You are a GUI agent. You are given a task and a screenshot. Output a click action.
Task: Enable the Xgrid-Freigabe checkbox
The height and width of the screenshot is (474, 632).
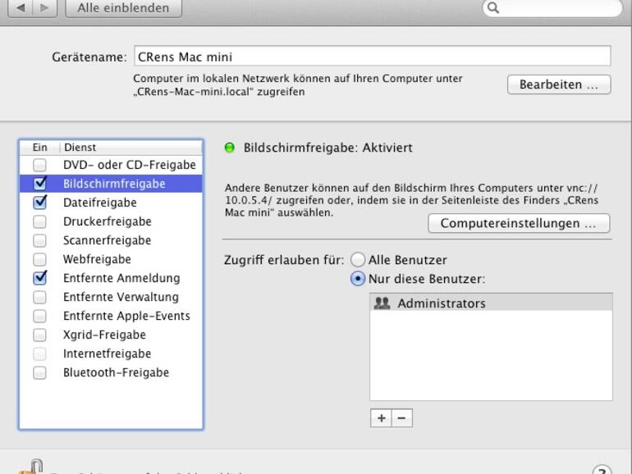point(39,335)
